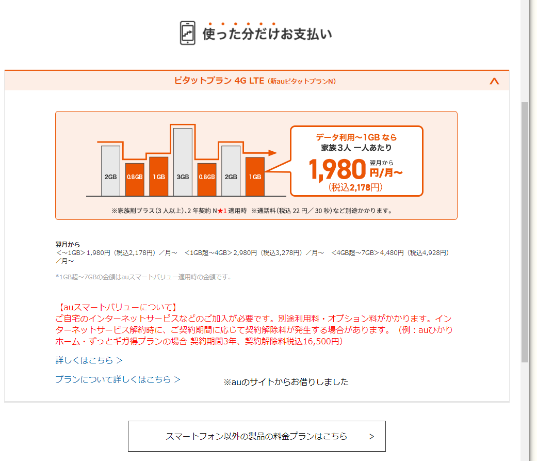Click the page vertical scrollbar thumb

(525, 232)
